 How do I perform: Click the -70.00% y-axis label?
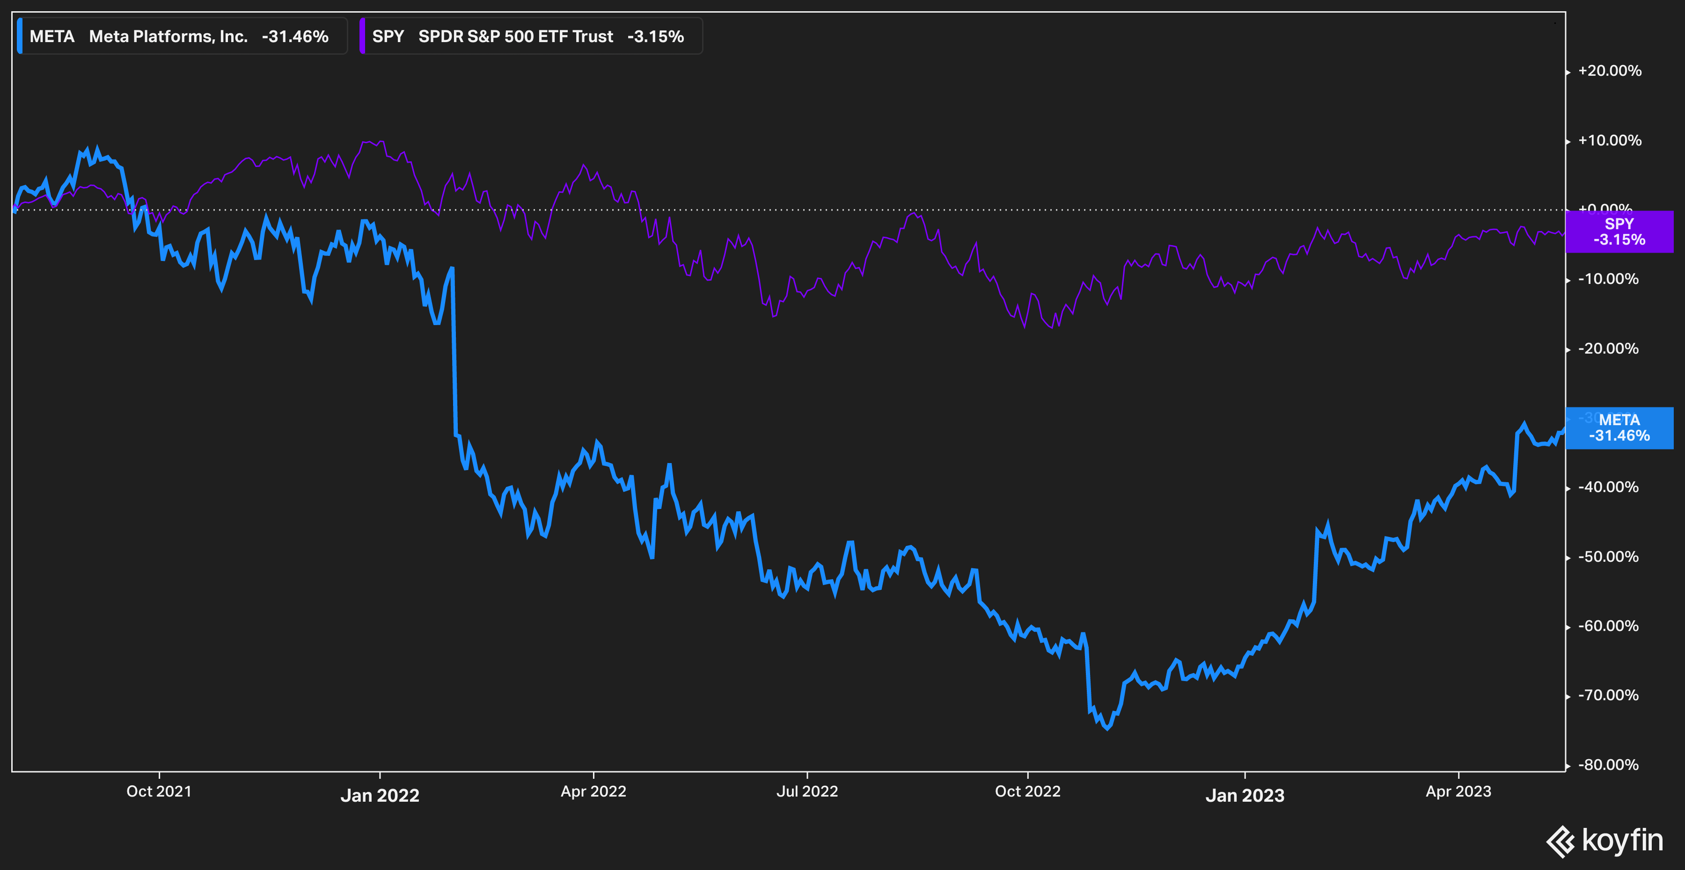1608,696
